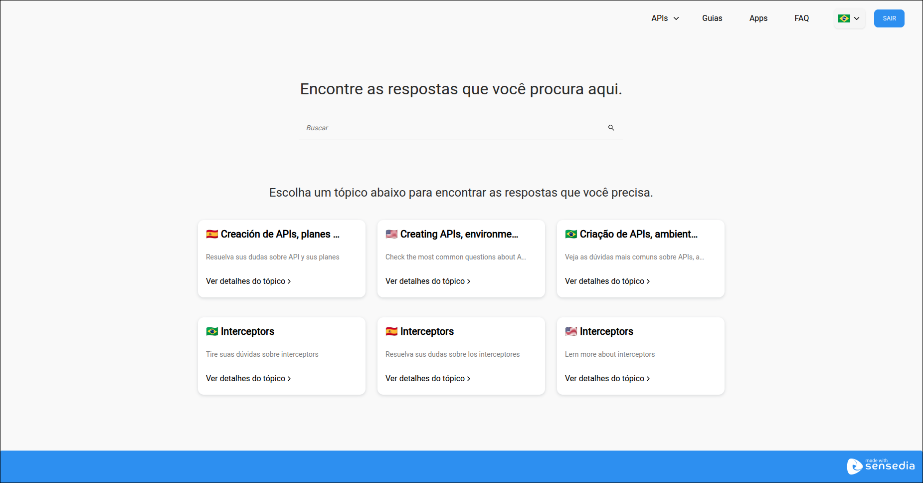Select 'Tire suas dúvidas sobre interceptors' topic details
The image size is (923, 483).
248,379
